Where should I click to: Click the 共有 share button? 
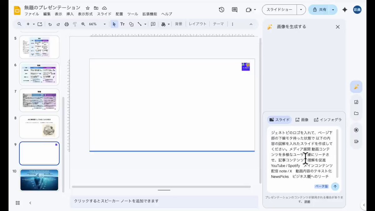click(x=319, y=10)
